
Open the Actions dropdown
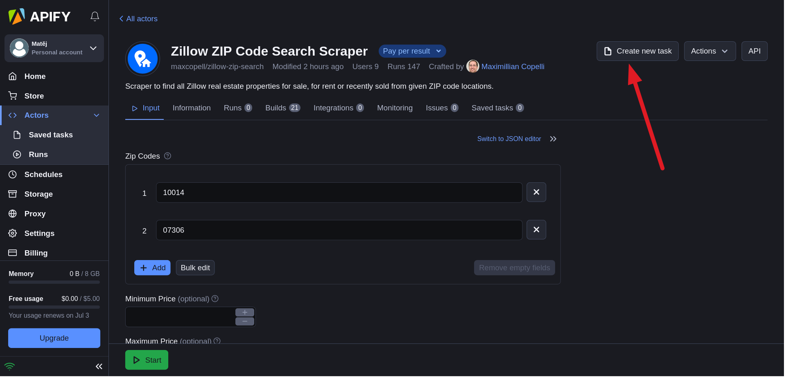pos(710,51)
